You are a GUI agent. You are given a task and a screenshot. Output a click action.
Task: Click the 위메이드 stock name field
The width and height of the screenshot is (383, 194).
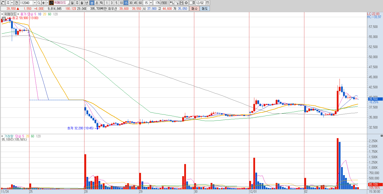[61, 3]
